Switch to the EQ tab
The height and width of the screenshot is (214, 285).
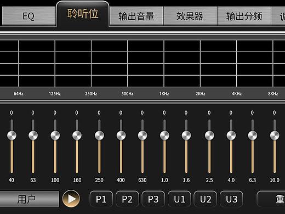coord(29,16)
